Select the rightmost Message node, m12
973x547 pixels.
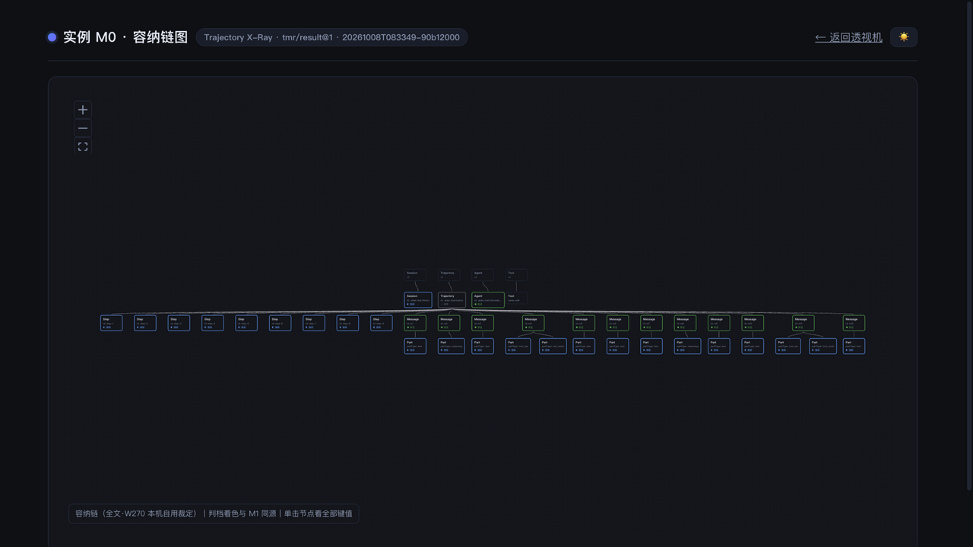[854, 323]
